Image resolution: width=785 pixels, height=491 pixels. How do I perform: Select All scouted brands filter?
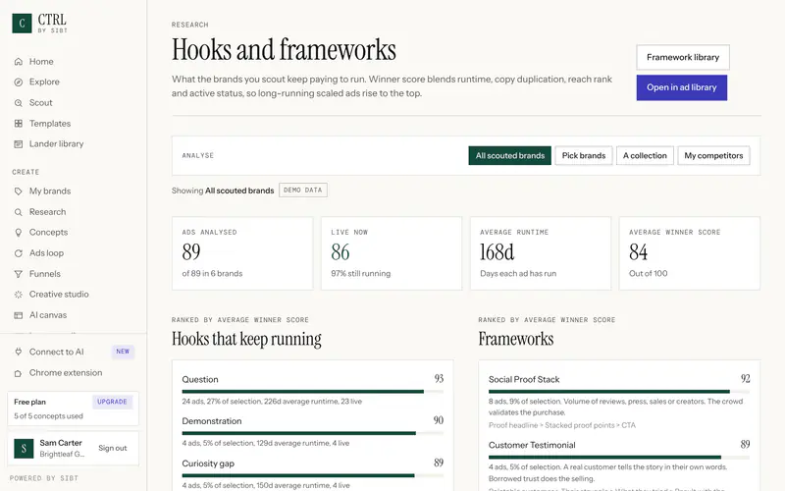(509, 156)
